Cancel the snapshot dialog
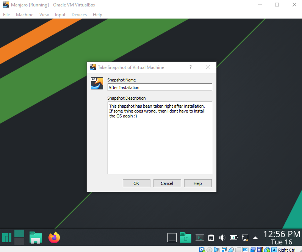This screenshot has width=302, height=252. coord(167,183)
